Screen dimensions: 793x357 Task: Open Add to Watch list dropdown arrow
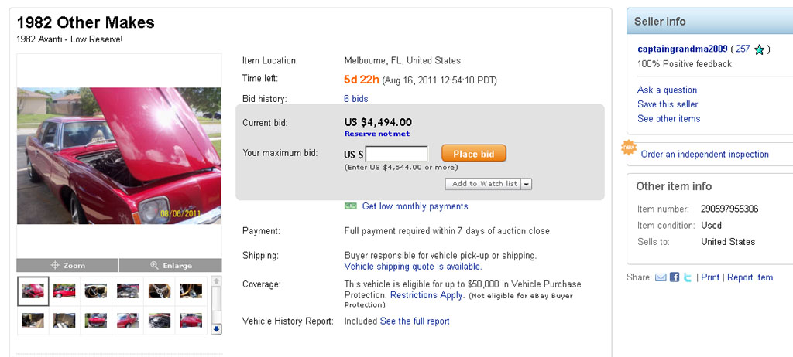527,184
